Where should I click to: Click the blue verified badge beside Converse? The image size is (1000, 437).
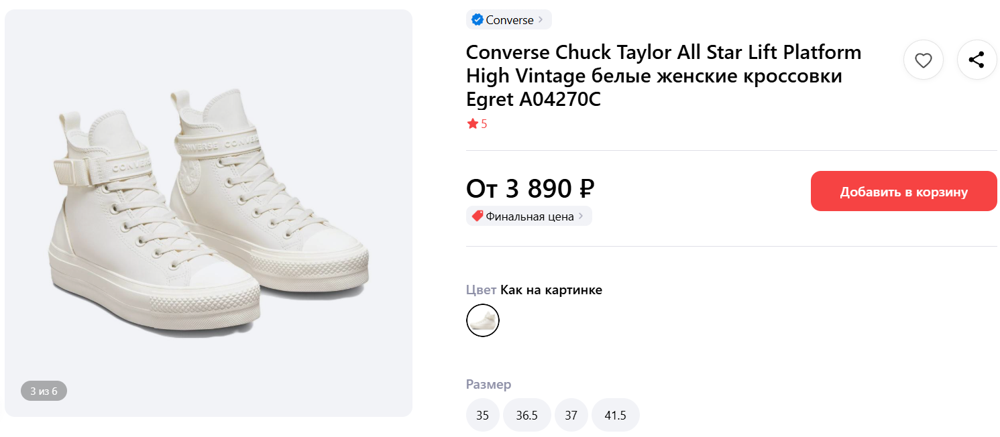pyautogui.click(x=477, y=20)
